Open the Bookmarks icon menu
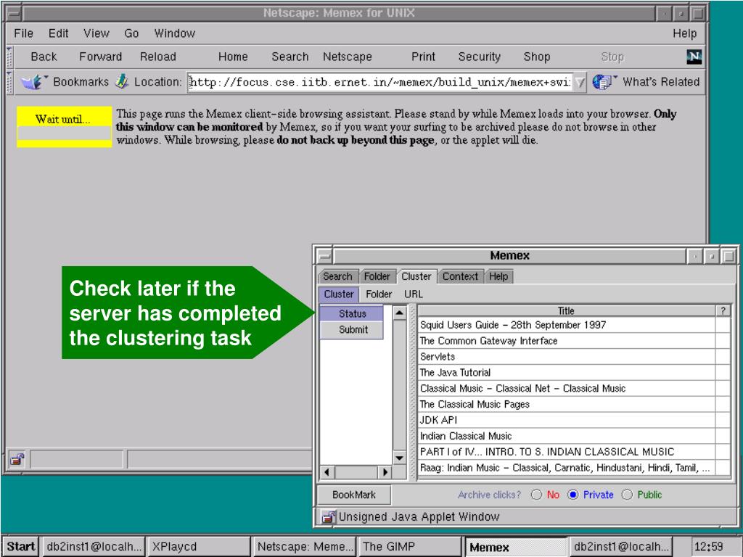 (x=32, y=82)
